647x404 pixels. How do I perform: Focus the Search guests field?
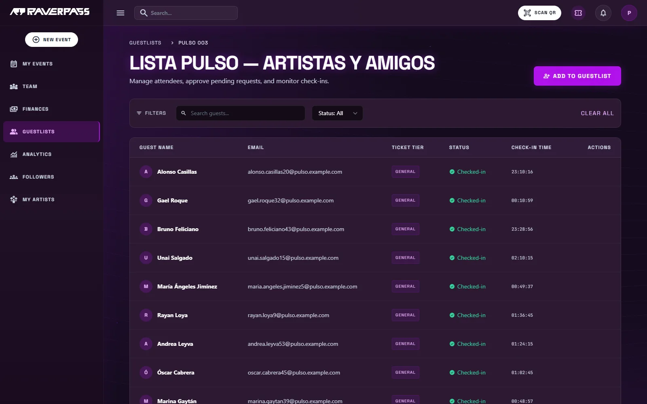point(241,113)
